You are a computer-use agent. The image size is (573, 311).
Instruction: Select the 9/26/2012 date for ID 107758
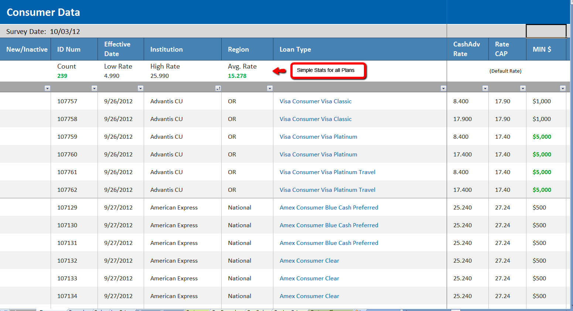[x=121, y=119]
